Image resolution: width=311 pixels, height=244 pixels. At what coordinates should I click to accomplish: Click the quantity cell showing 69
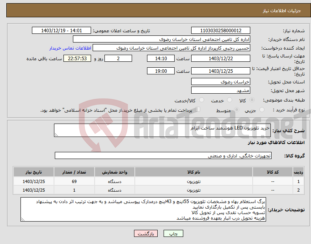tap(74, 181)
